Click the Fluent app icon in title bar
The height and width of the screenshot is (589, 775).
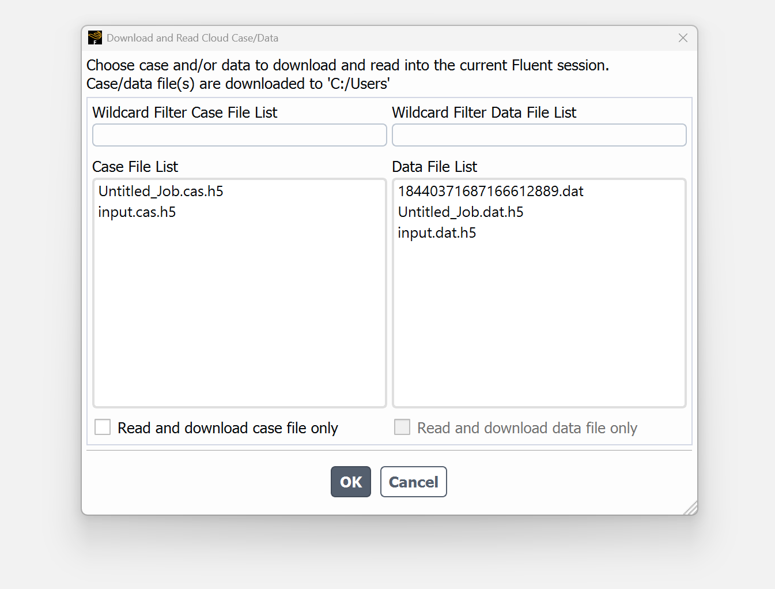[x=95, y=38]
